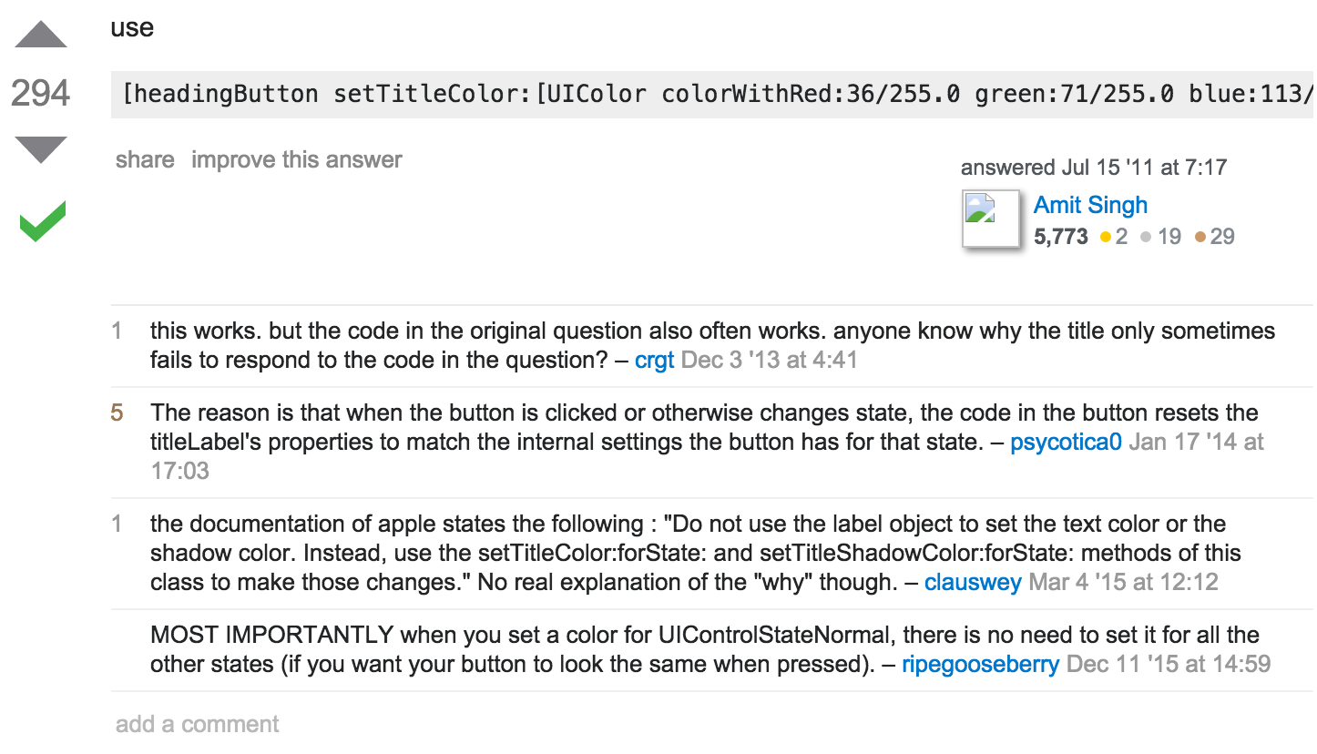
Task: Upvote the answer with the up arrow
Action: [x=41, y=35]
